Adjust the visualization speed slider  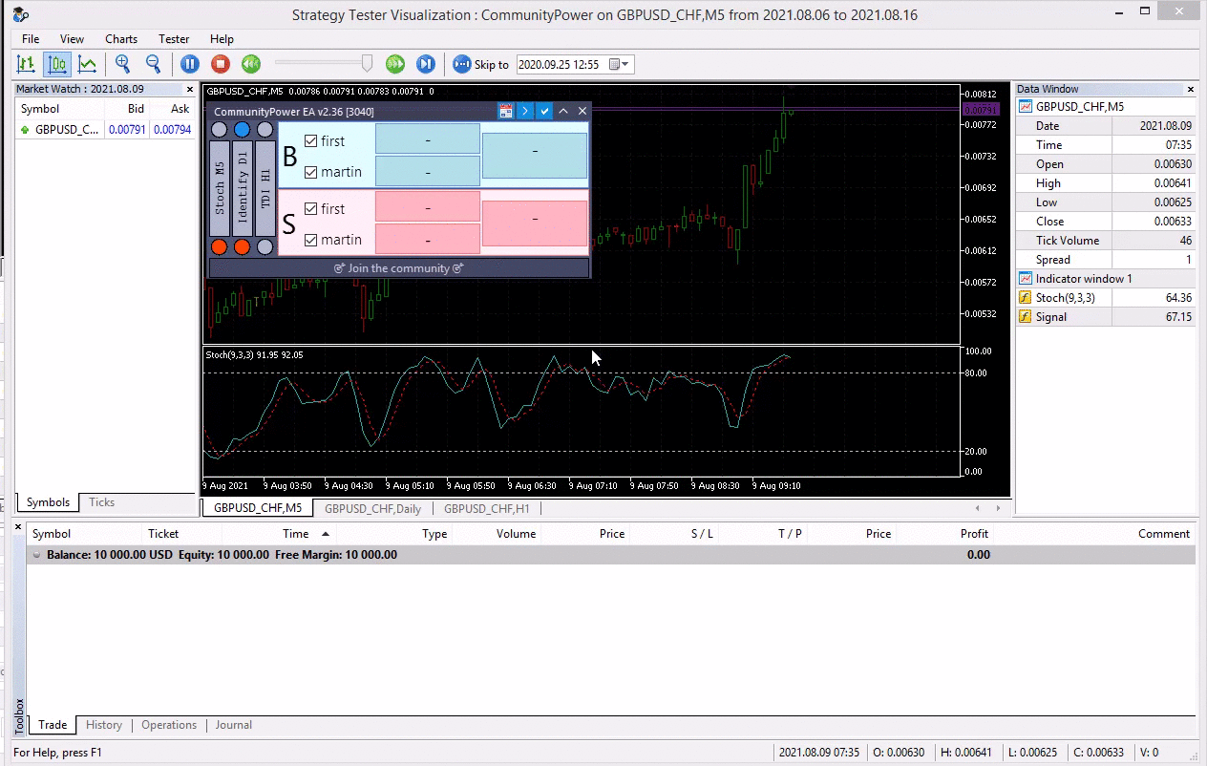[x=367, y=63]
